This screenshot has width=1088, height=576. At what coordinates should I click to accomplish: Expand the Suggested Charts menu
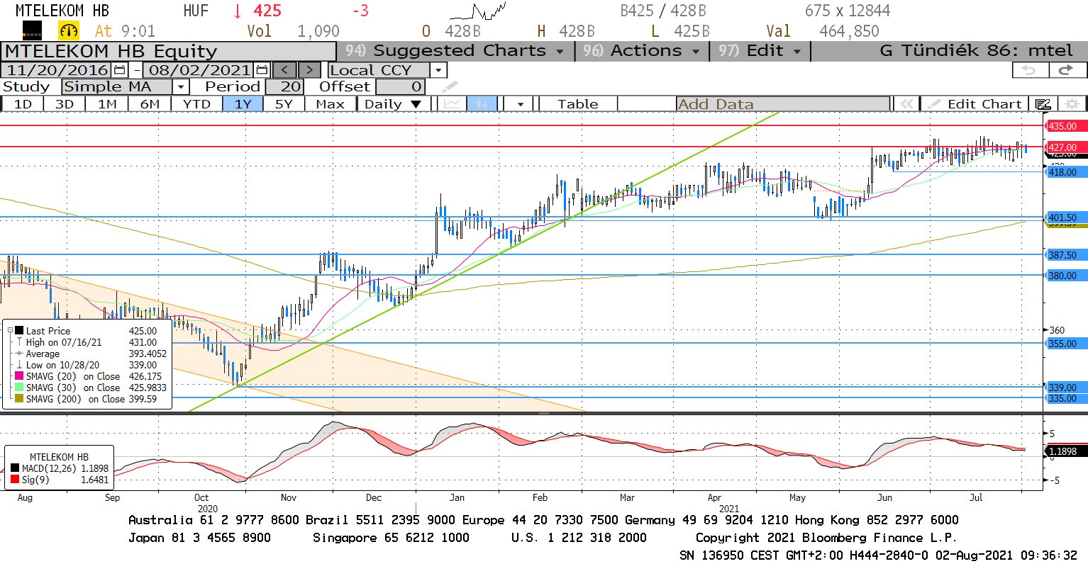455,51
